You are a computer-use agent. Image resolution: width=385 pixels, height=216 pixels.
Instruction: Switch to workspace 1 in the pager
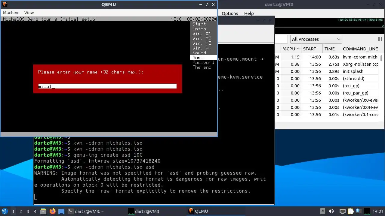[13, 211]
